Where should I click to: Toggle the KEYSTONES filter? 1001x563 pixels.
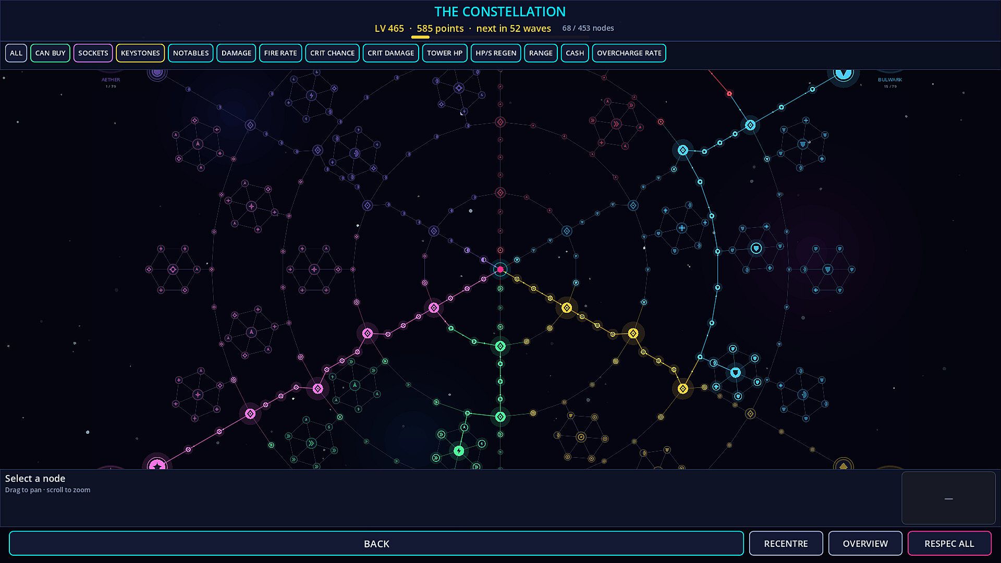(140, 53)
